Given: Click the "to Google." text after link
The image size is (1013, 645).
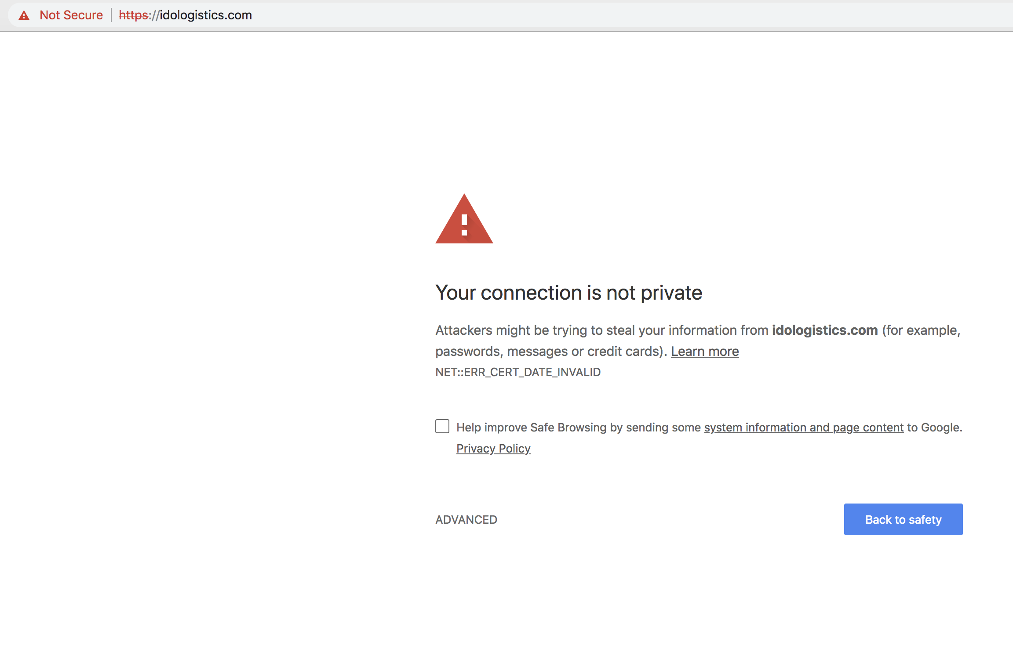Looking at the screenshot, I should (935, 428).
